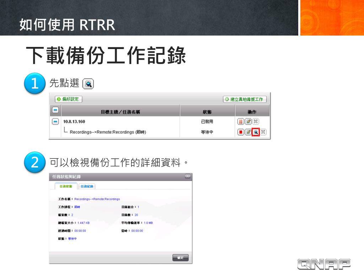Click the magnifier icon beside 先點選
This screenshot has width=364, height=273.
click(88, 84)
